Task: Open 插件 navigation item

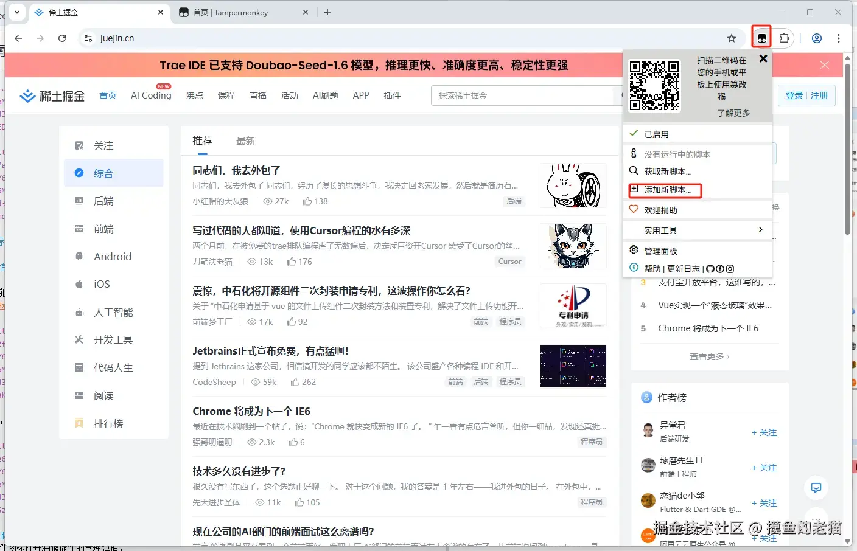Action: (x=392, y=95)
